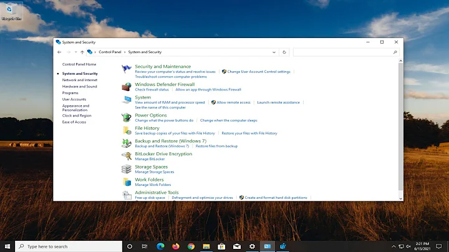Click Manage BitLocker link
The image size is (449, 252).
point(150,159)
